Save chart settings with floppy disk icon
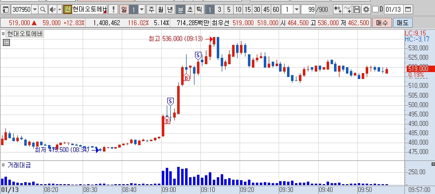This screenshot has width=435, height=194. point(357,10)
